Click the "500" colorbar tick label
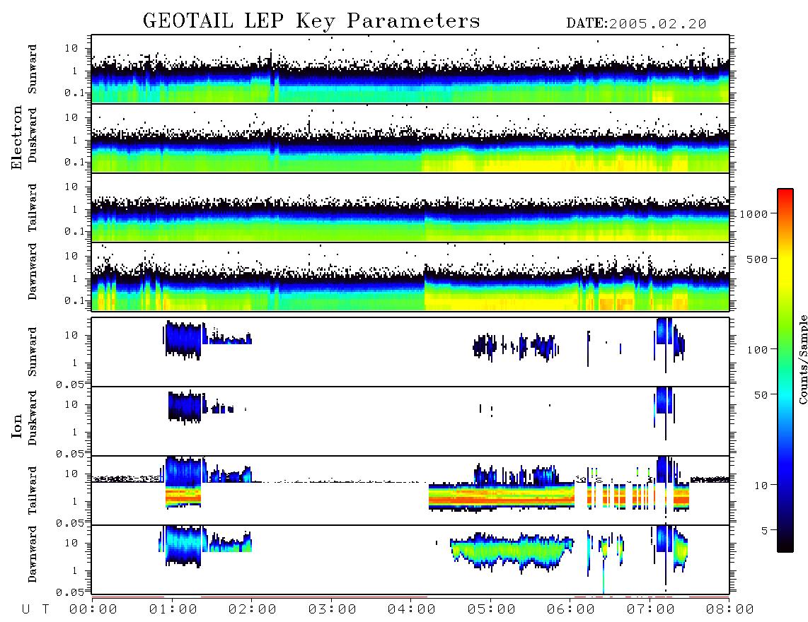The height and width of the screenshot is (622, 808). click(x=758, y=259)
